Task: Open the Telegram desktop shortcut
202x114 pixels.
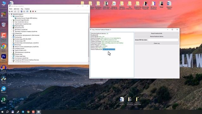Action: 3,89
